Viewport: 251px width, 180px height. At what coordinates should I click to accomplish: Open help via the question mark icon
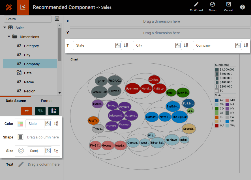(x=243, y=7)
